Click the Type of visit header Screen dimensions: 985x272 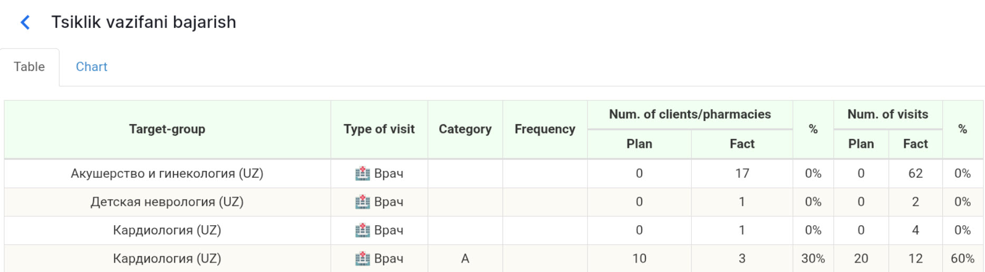coord(379,129)
